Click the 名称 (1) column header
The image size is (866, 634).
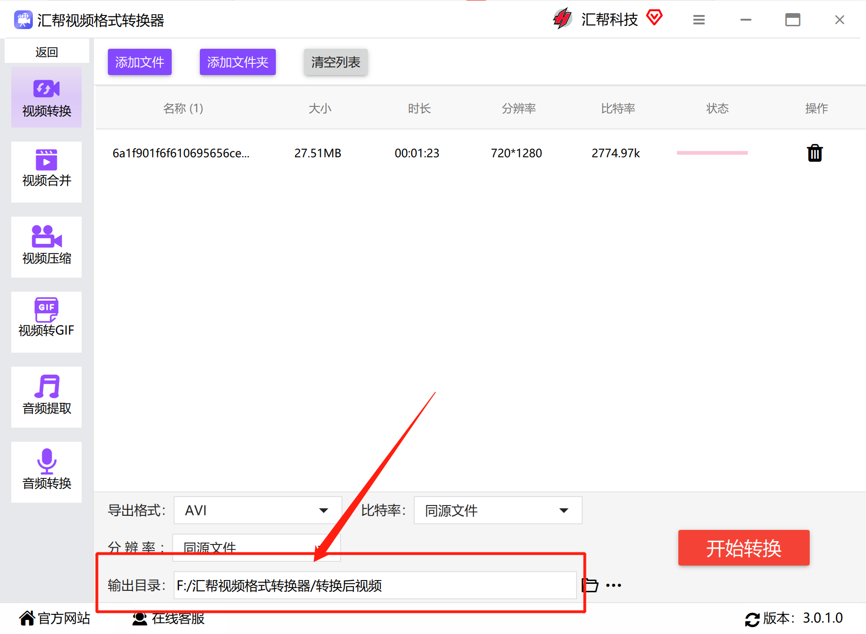[183, 108]
